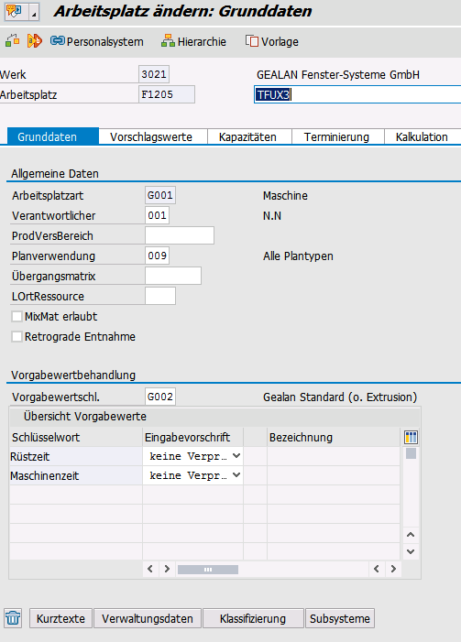Enable the Retrograde Entnahme checkbox
461x642 pixels.
[x=16, y=336]
